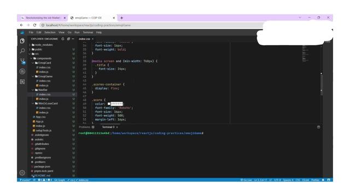Open the Help menu

click(99, 33)
